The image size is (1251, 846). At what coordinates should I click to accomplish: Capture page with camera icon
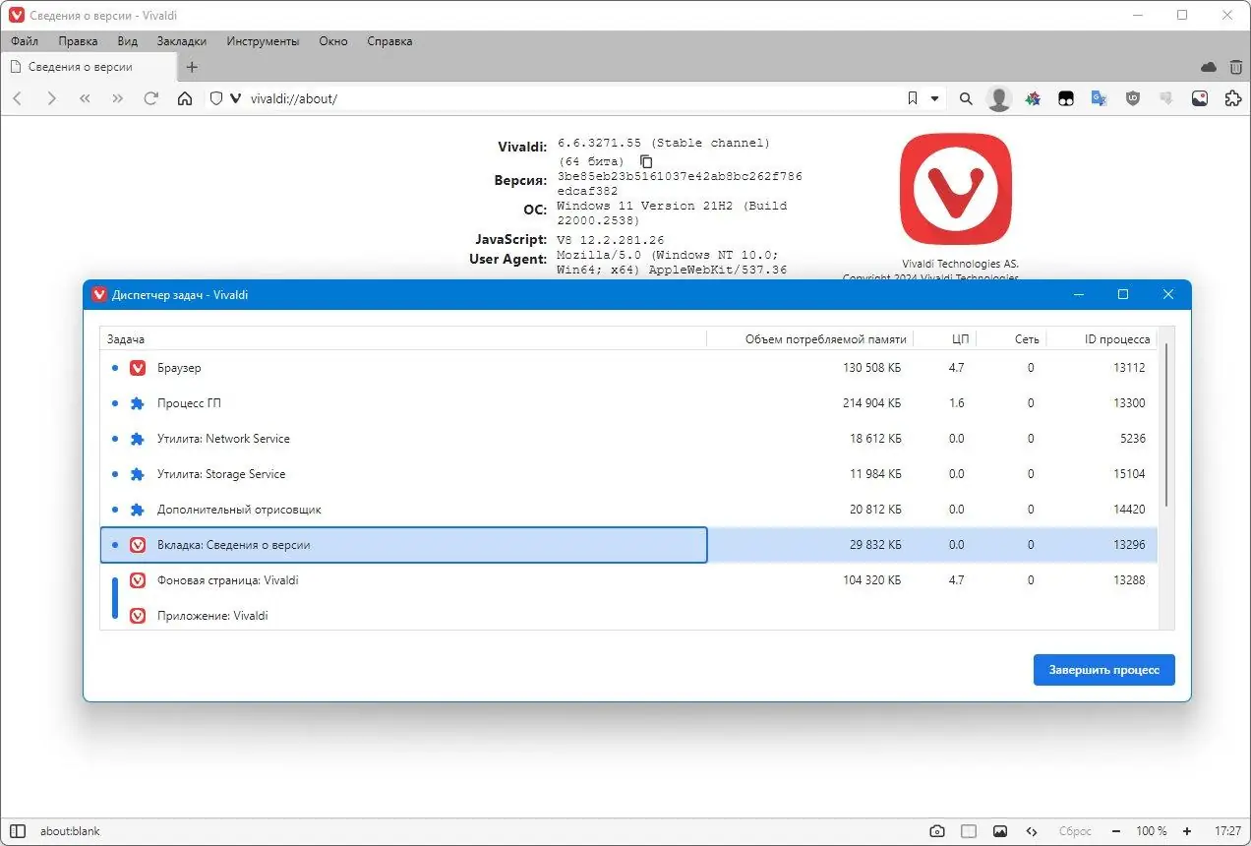pyautogui.click(x=937, y=831)
